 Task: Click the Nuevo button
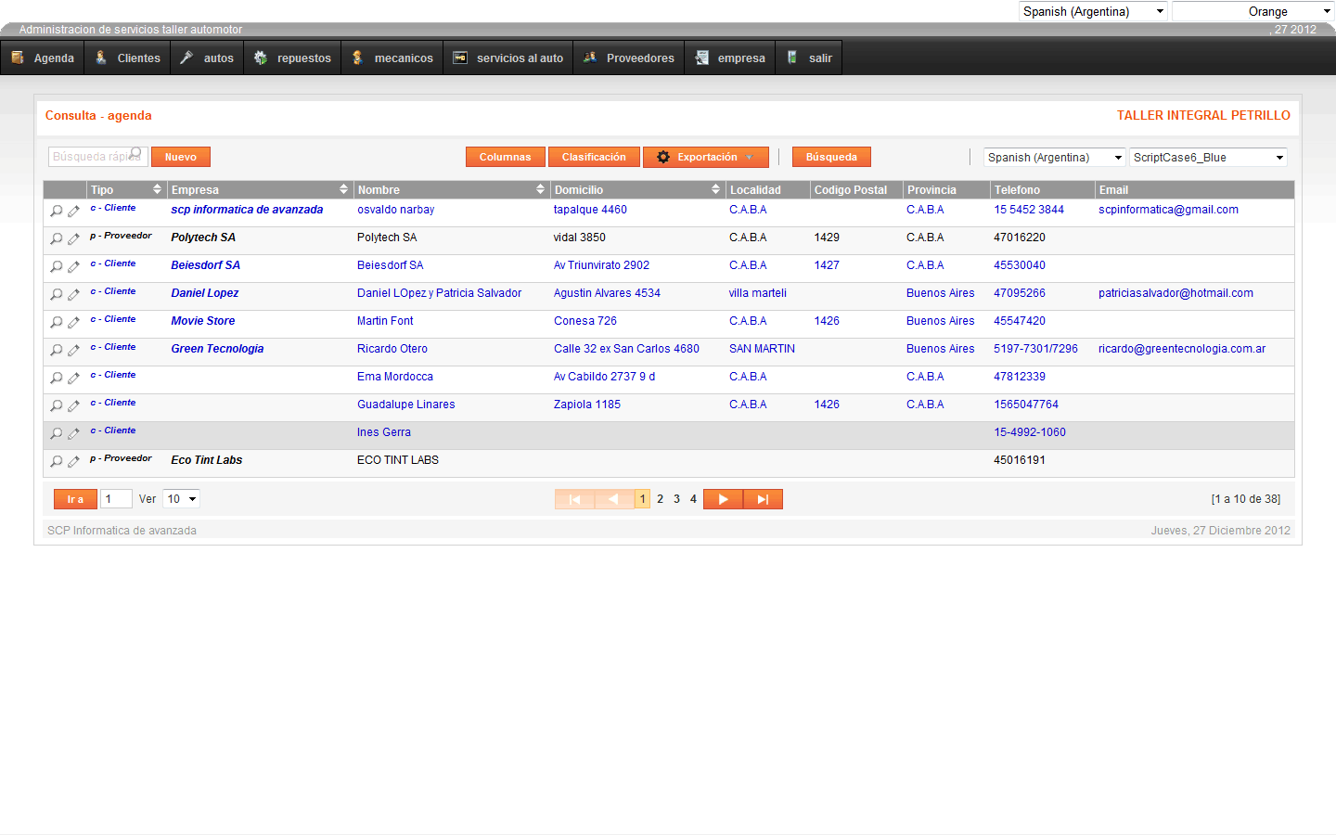point(181,158)
